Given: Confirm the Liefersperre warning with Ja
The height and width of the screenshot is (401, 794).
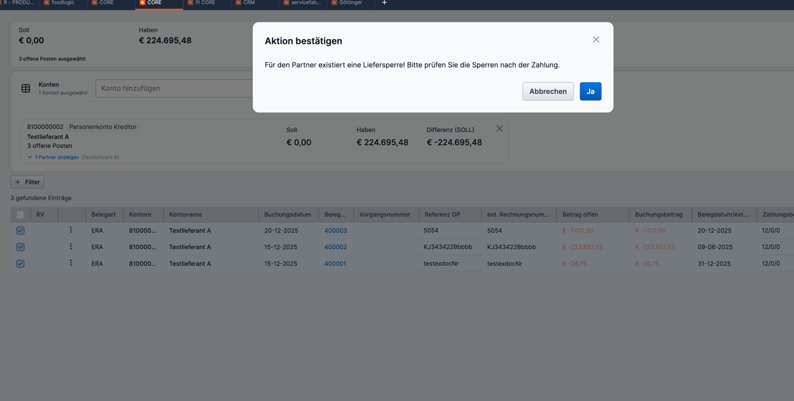Looking at the screenshot, I should pos(590,91).
